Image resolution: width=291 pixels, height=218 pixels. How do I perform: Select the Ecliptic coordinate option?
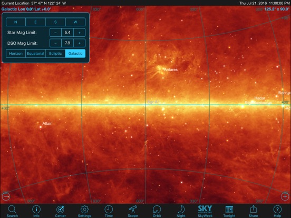pos(55,54)
